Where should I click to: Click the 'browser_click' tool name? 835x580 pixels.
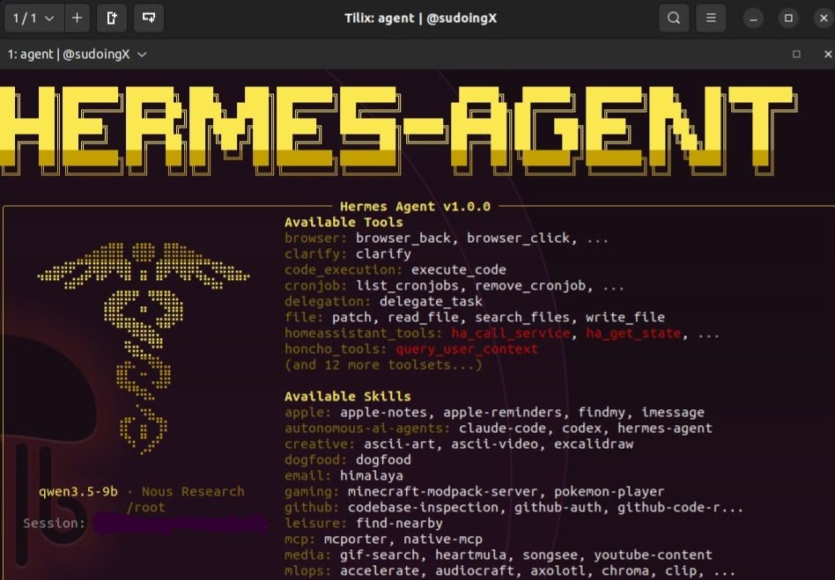tap(518, 238)
